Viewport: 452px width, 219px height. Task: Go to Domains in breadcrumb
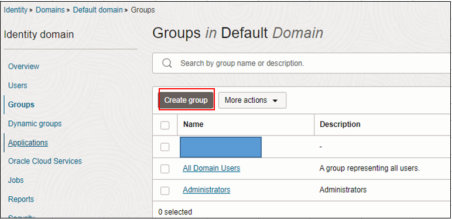coord(50,10)
